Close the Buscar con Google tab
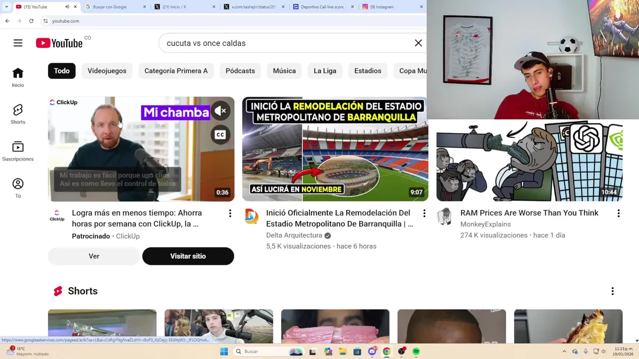Screen dimensions: 639x359 coord(145,7)
